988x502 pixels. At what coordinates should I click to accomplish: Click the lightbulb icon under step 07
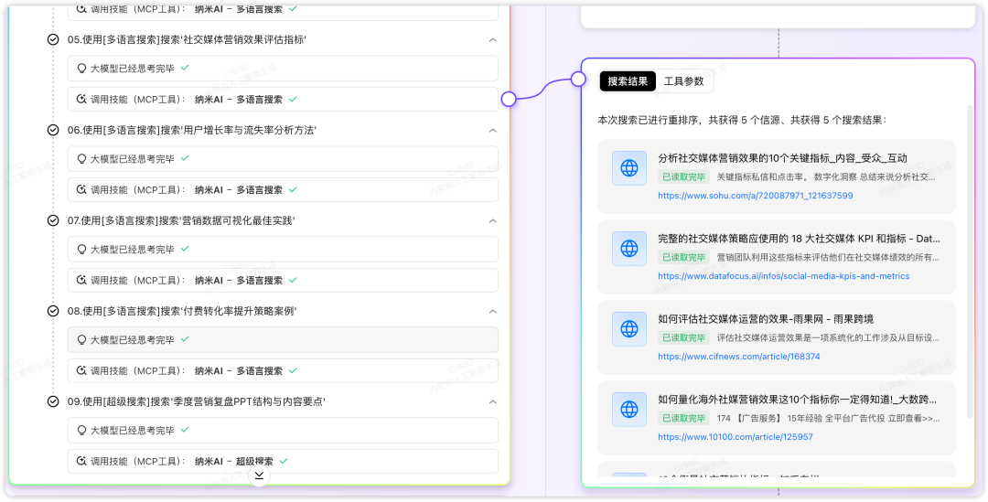point(81,250)
